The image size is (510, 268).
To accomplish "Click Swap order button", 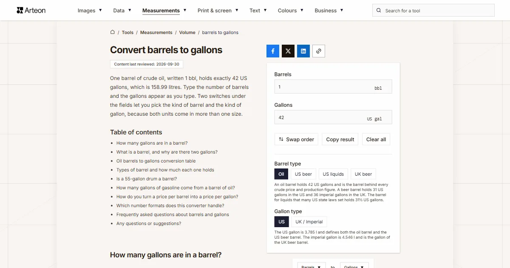I will pos(296,139).
